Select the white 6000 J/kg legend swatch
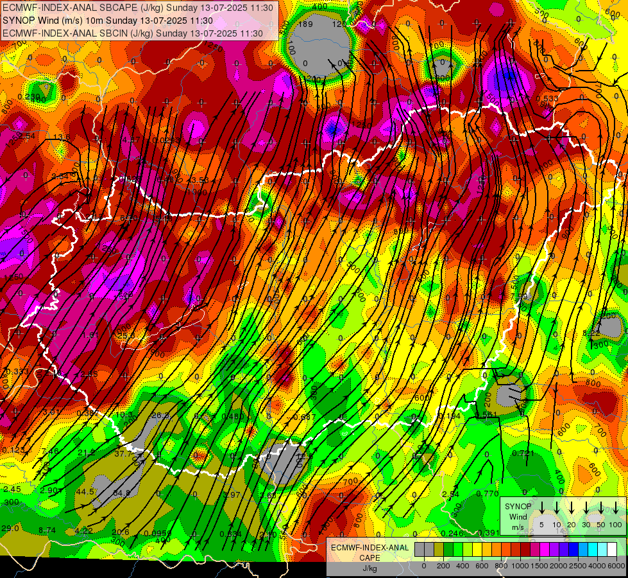Screen dimensions: 628x578 pos(611,549)
